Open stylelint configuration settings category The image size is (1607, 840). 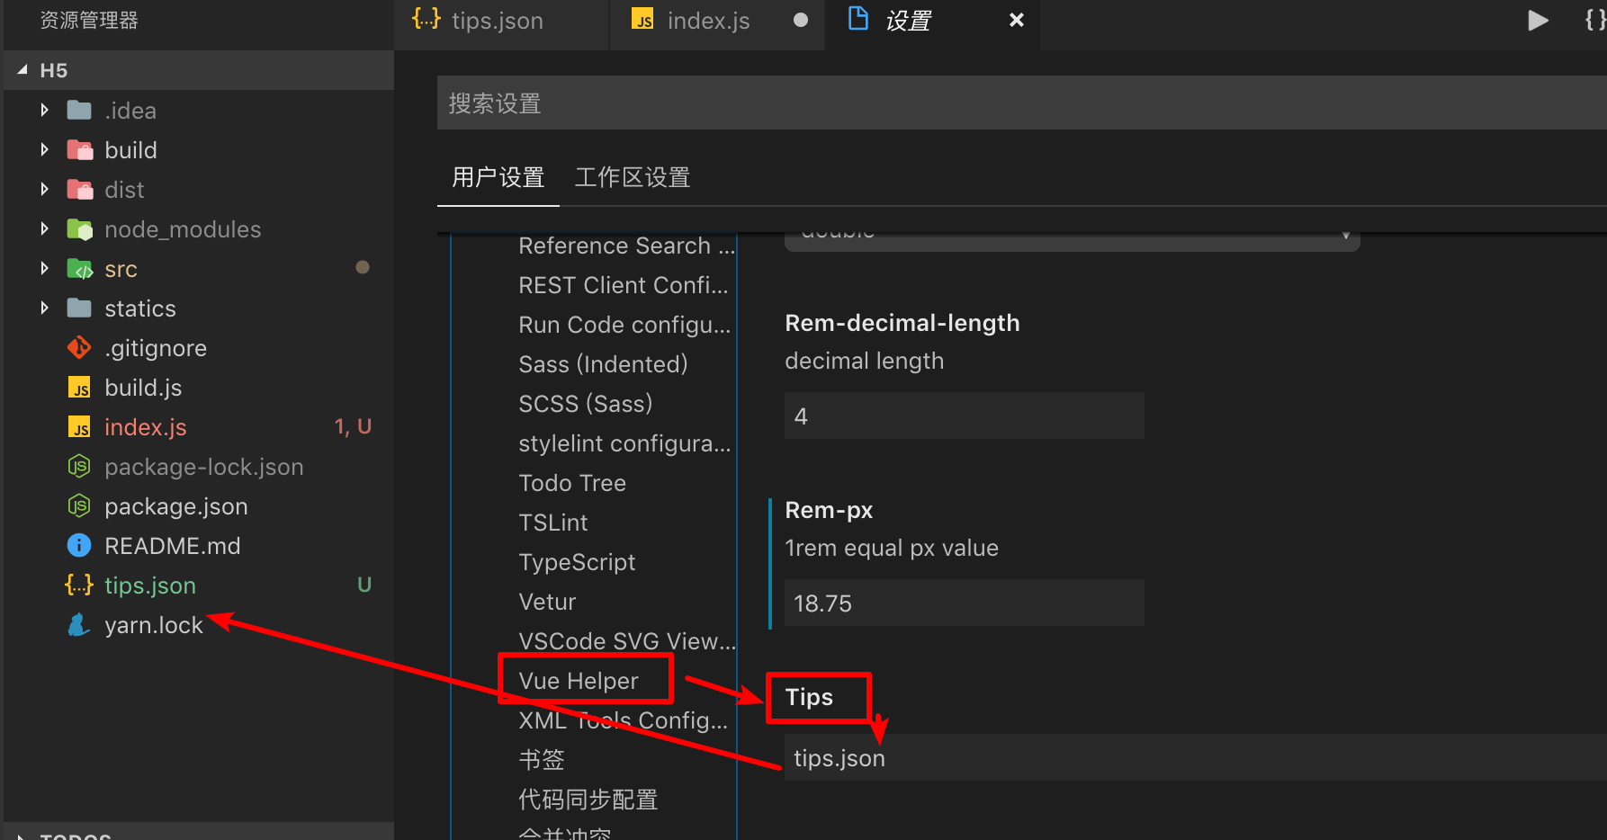624,443
